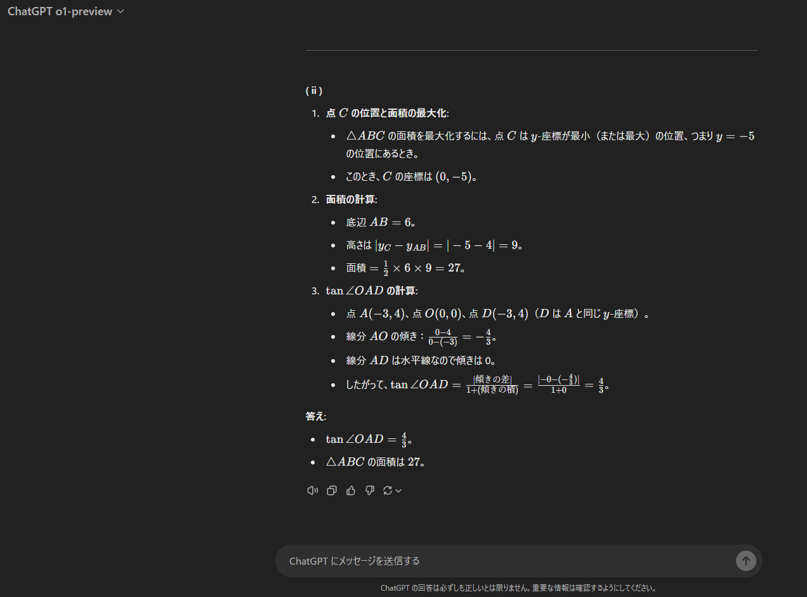Click the bullet beginning '△ABC の面積を最大化するには'
The width and height of the screenshot is (807, 597).
550,145
